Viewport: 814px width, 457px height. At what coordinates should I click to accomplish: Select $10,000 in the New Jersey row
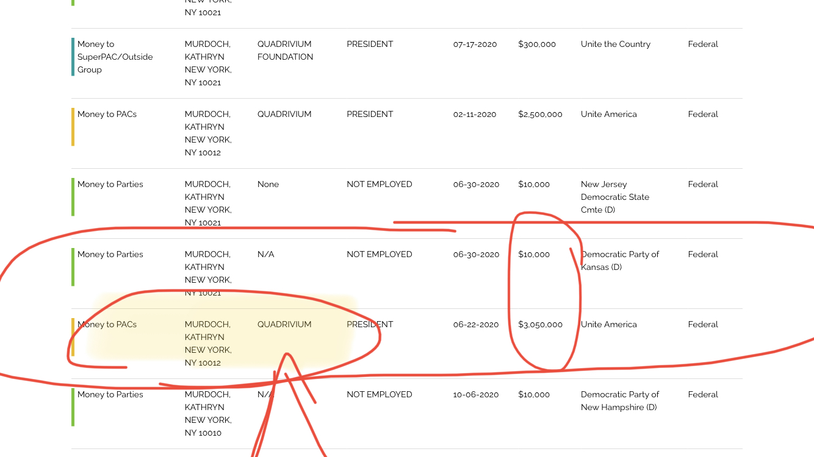click(534, 185)
